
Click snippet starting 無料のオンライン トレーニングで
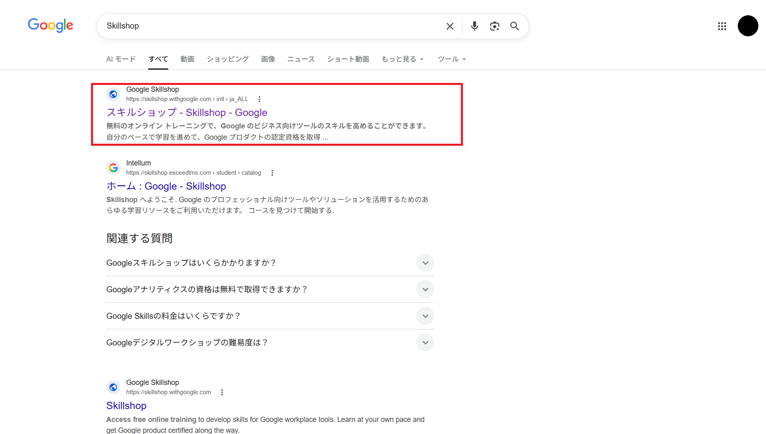point(267,132)
